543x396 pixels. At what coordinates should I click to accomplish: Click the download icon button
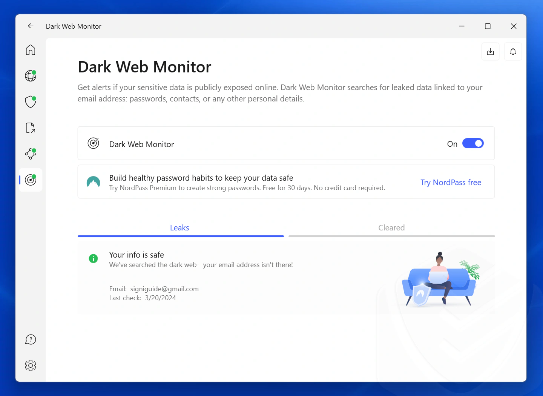[490, 52]
